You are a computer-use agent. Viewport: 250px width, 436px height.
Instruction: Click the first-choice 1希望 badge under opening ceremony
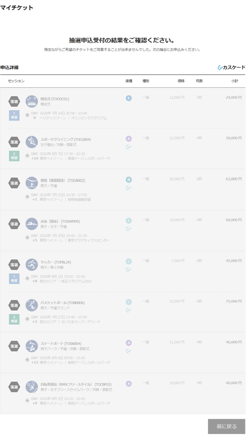tap(14, 115)
